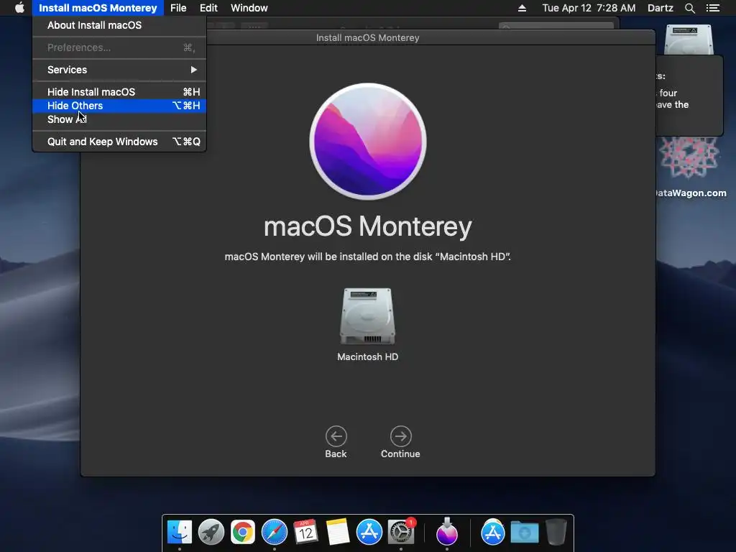Click the Back arrow button
The width and height of the screenshot is (736, 552).
[336, 436]
